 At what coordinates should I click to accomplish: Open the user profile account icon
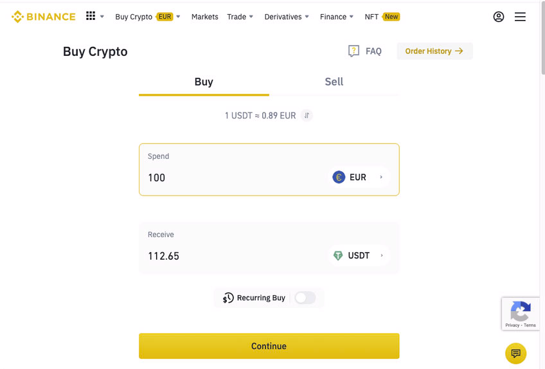(499, 17)
